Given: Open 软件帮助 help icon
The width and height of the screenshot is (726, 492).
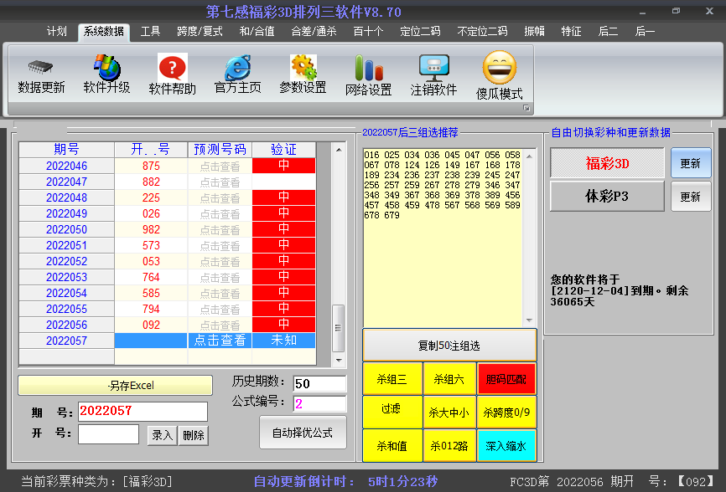Looking at the screenshot, I should pos(172,68).
